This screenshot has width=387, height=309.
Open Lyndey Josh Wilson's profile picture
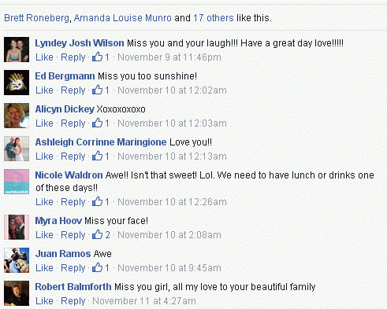[17, 50]
